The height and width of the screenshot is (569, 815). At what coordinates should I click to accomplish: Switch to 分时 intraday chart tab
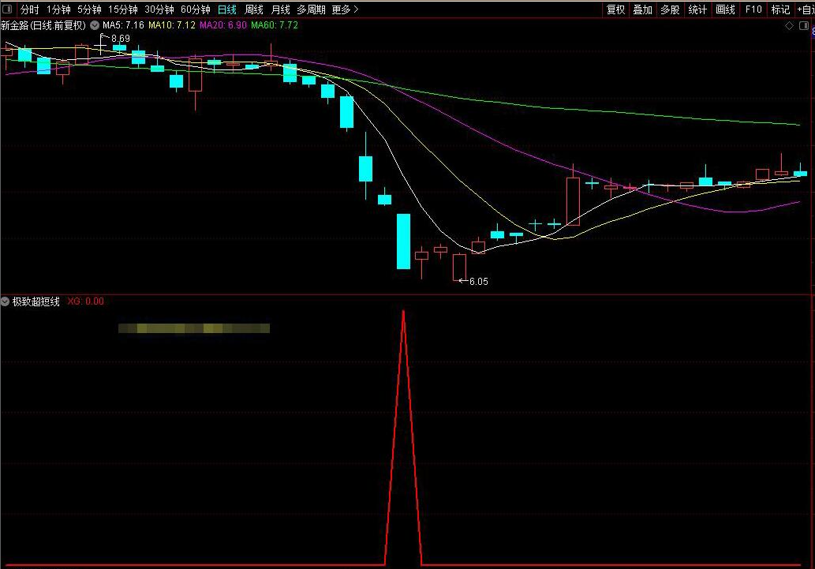(30, 9)
